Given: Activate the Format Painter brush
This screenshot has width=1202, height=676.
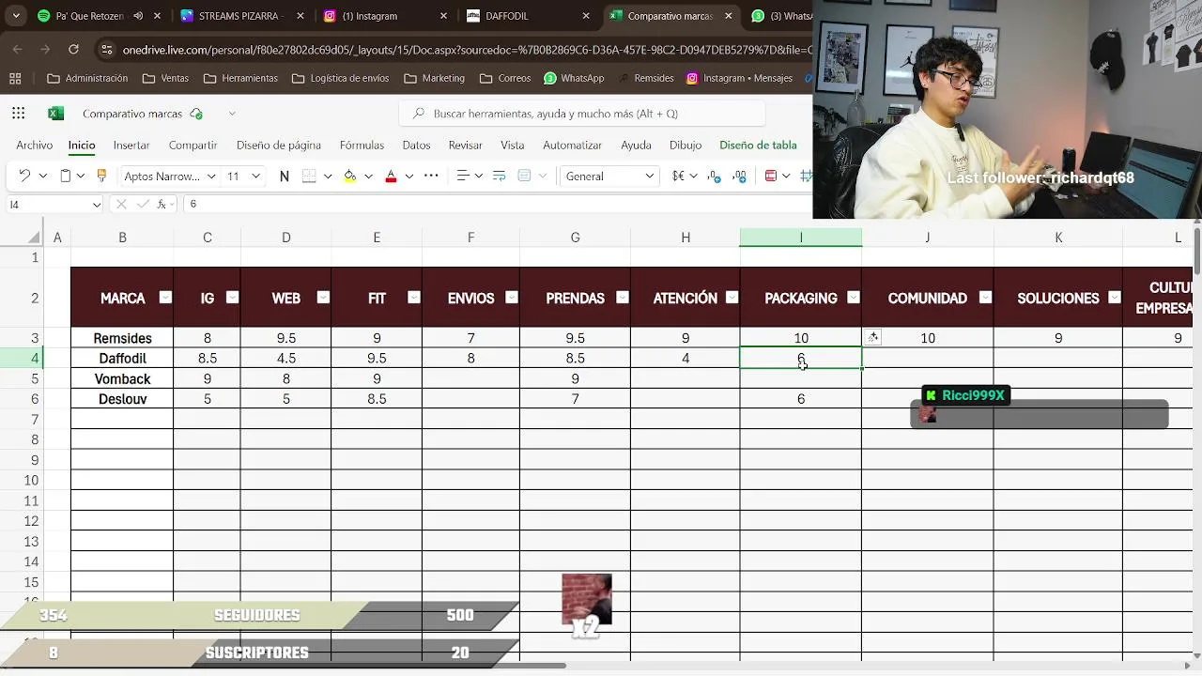Looking at the screenshot, I should [101, 176].
